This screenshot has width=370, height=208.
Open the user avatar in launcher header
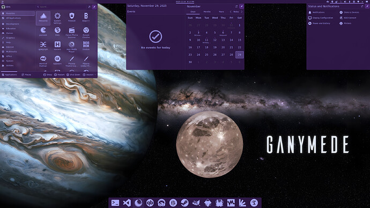click(x=3, y=7)
